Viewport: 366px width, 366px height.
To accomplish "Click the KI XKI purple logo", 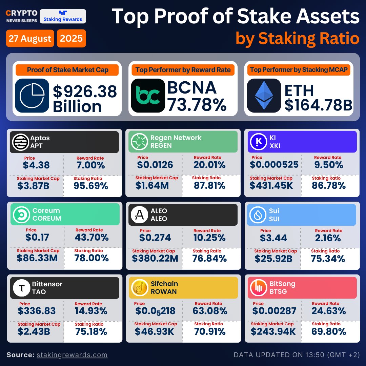I will click(x=258, y=142).
